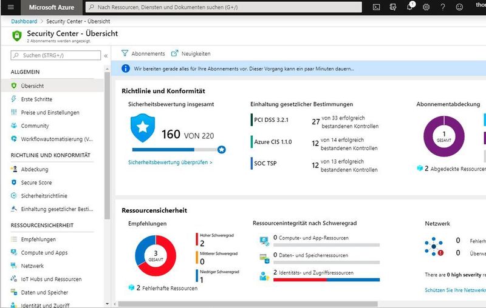Launch Cloud Shell from the top bar
Image resolution: width=486 pixels, height=308 pixels.
[376, 7]
